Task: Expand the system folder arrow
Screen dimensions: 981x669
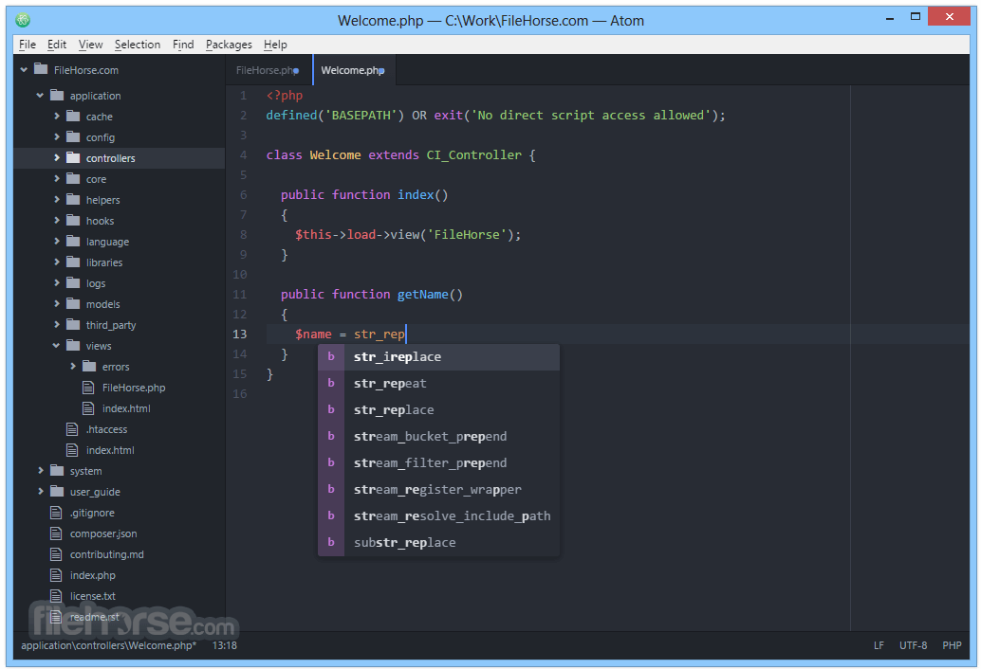Action: (x=40, y=471)
